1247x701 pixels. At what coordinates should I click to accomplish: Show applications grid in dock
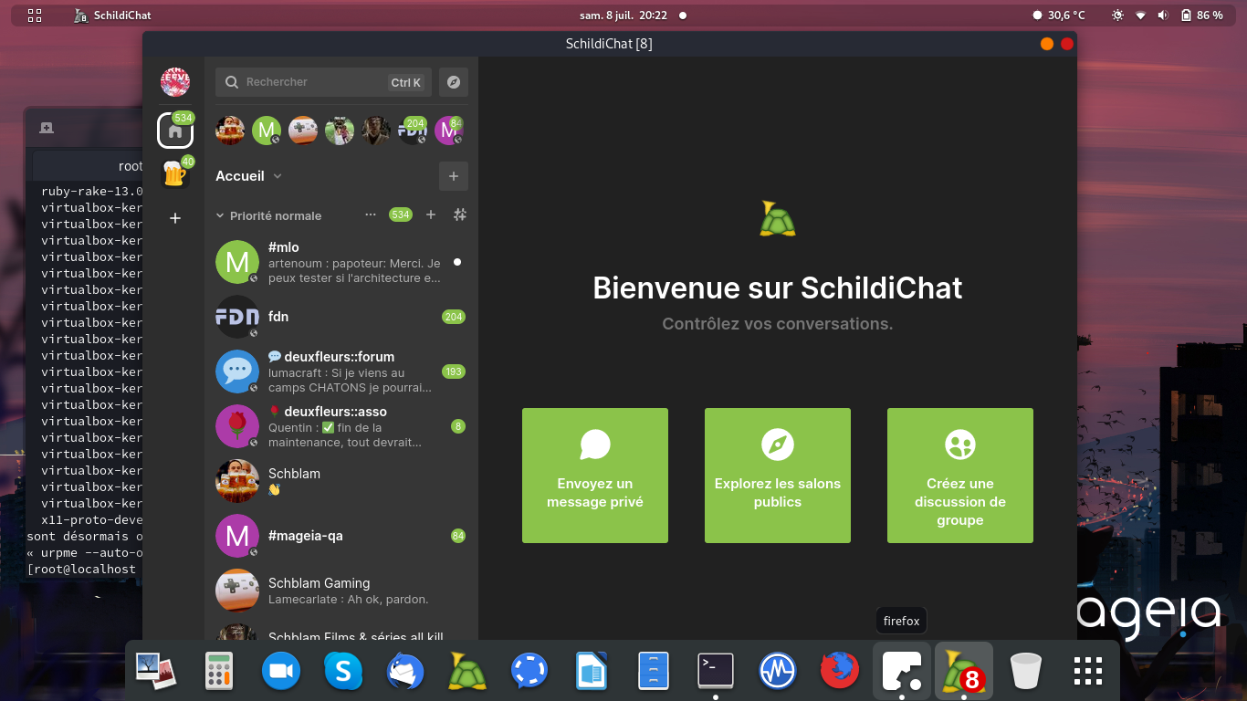point(1088,671)
